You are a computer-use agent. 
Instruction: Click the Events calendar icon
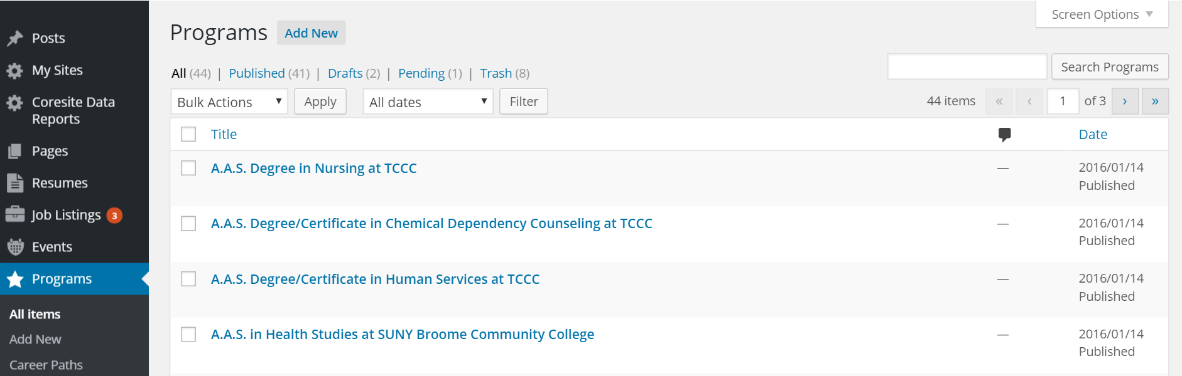coord(15,248)
